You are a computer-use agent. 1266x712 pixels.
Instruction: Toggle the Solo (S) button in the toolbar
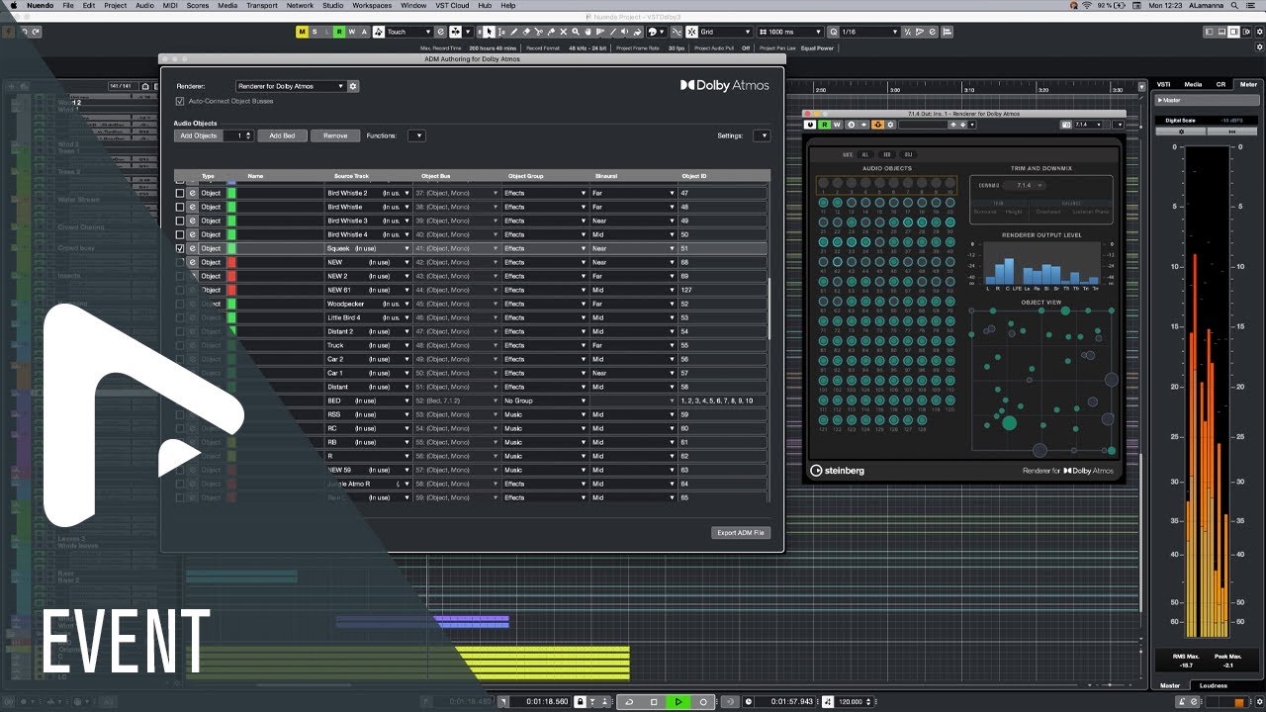tap(315, 32)
